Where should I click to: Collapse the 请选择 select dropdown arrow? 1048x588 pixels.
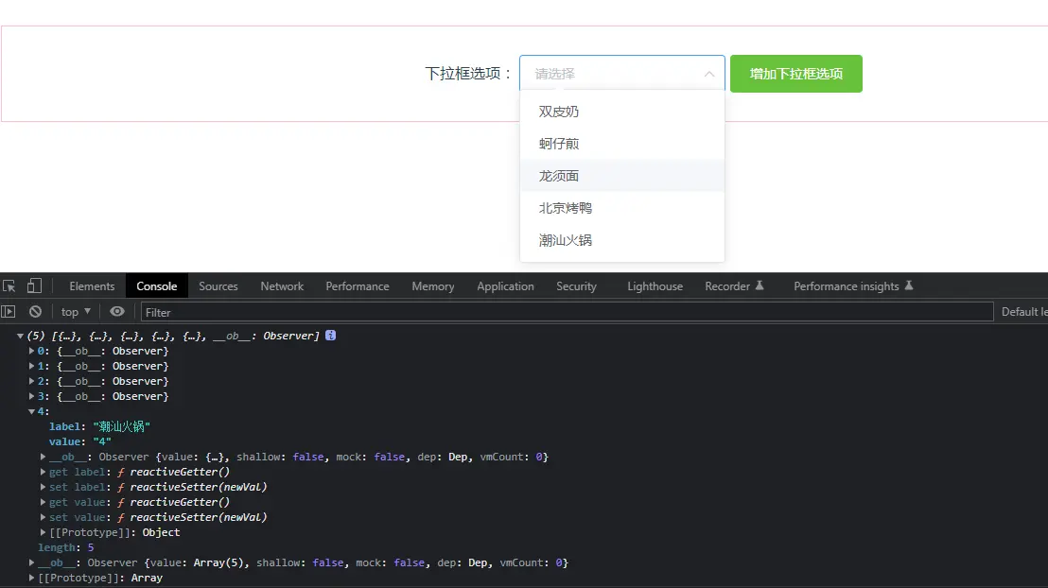tap(709, 74)
